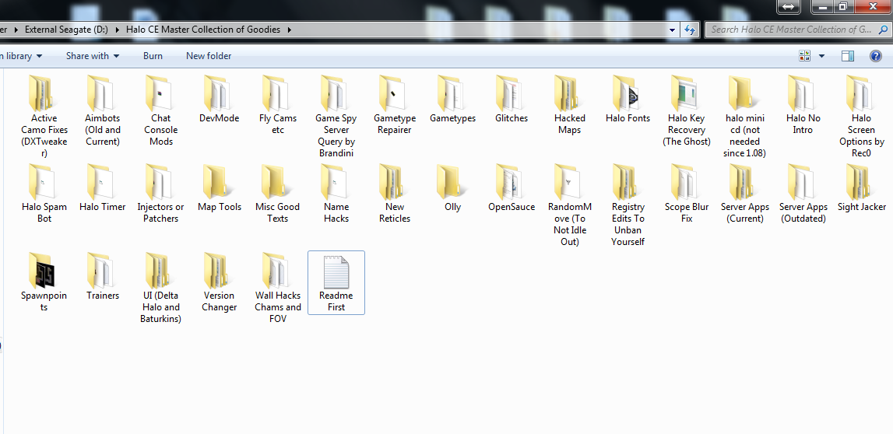The width and height of the screenshot is (893, 434).
Task: Toggle the preview pane button
Action: click(848, 56)
